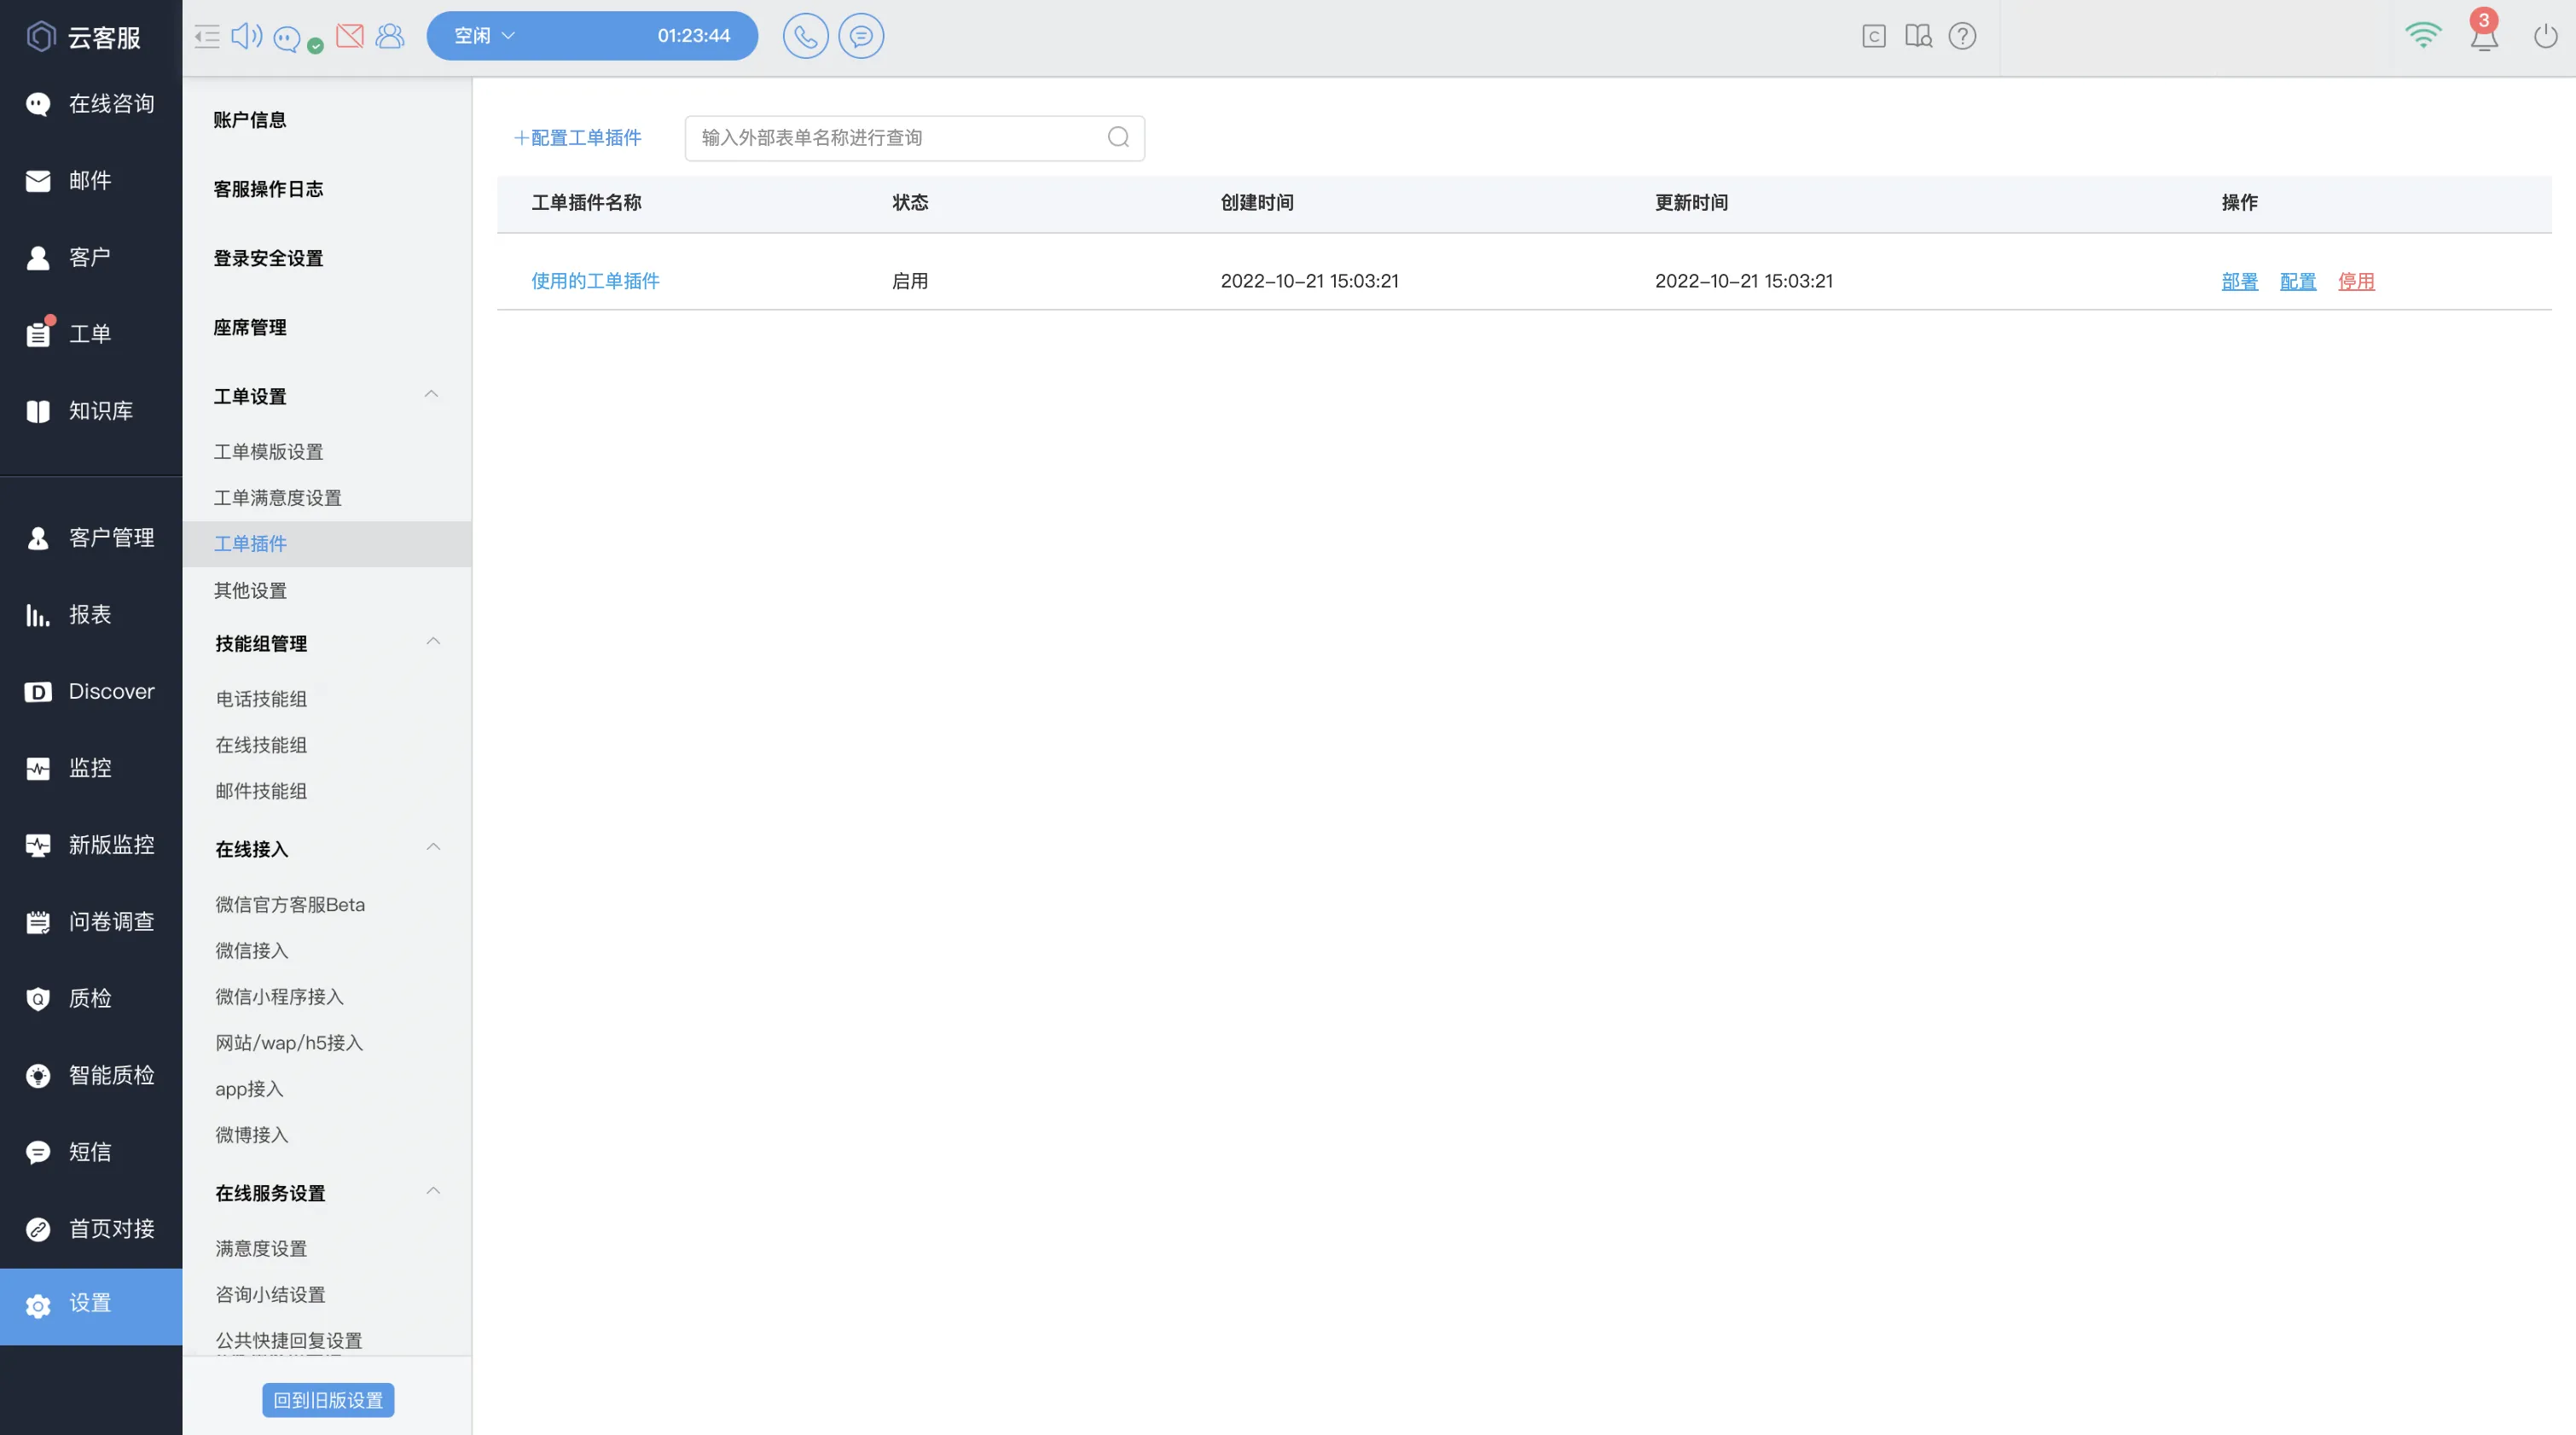The height and width of the screenshot is (1435, 2576).
Task: Open the agents group icon
Action: click(390, 37)
